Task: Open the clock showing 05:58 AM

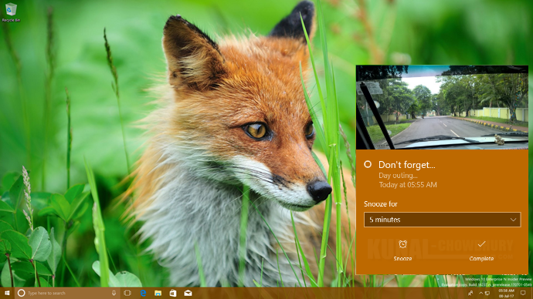Action: [x=507, y=294]
